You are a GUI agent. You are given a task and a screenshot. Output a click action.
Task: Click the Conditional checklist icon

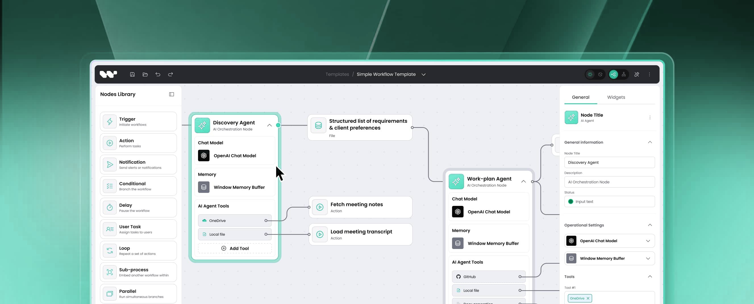coord(110,186)
